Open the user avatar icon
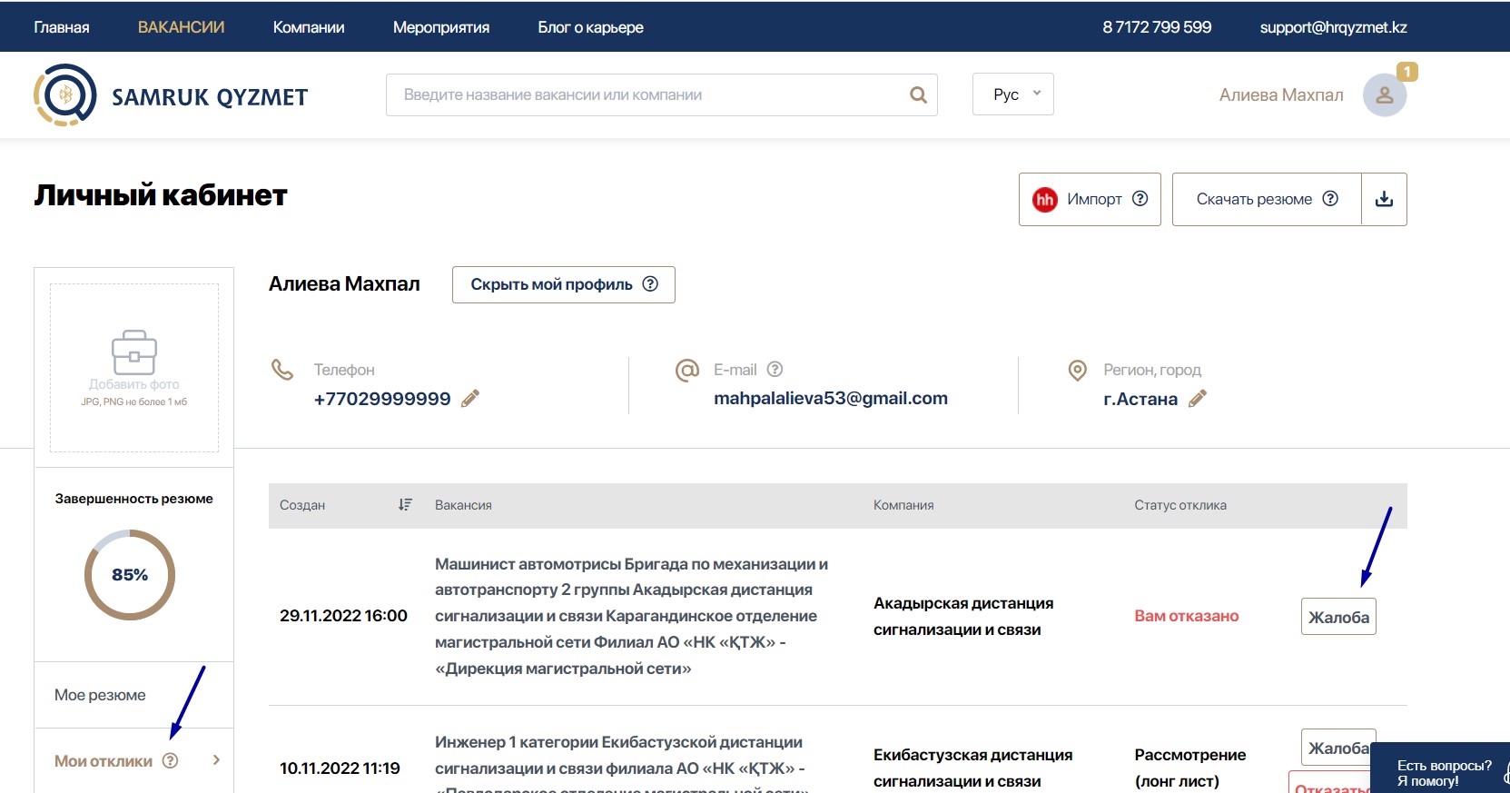 pyautogui.click(x=1385, y=94)
